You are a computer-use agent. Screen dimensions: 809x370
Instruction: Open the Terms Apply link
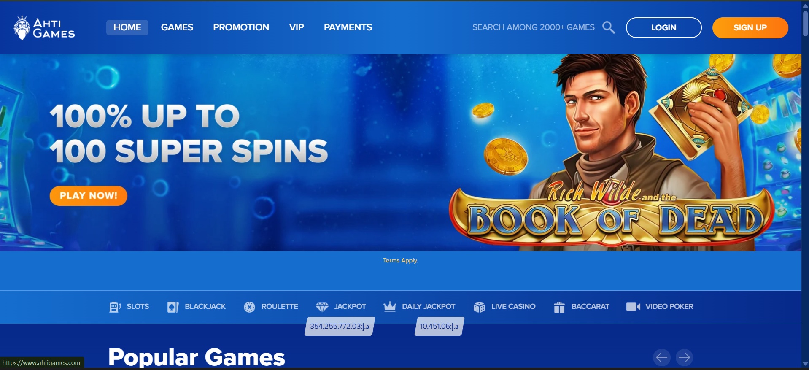(400, 260)
